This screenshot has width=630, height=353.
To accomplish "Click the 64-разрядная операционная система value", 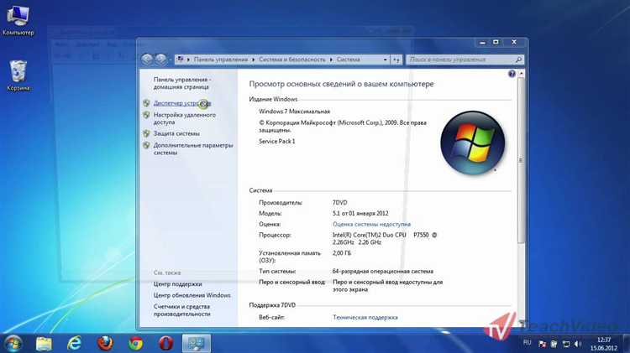I will (x=382, y=271).
